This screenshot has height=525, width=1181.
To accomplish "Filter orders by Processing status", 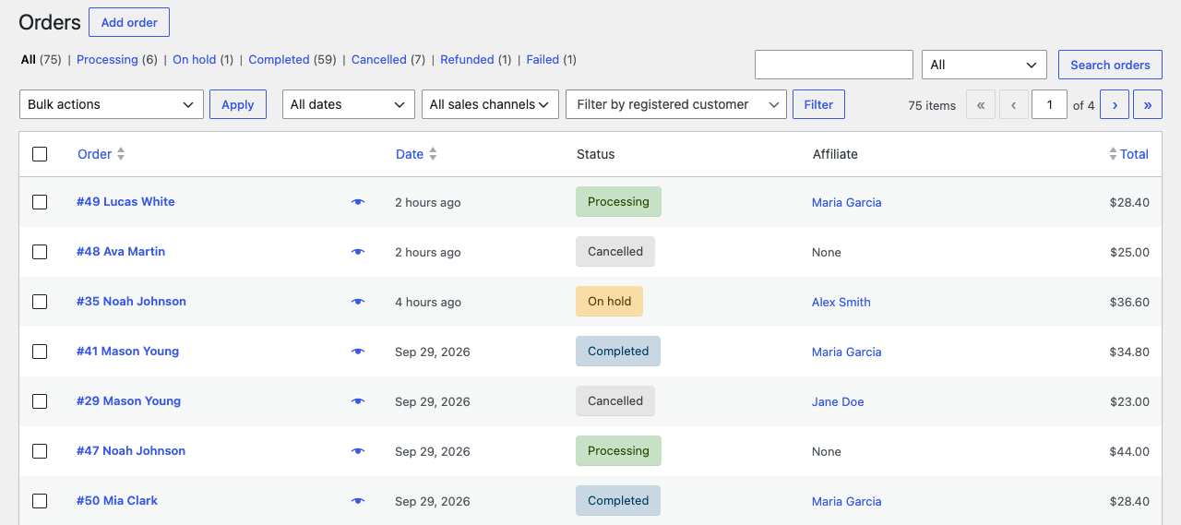I will (x=107, y=60).
